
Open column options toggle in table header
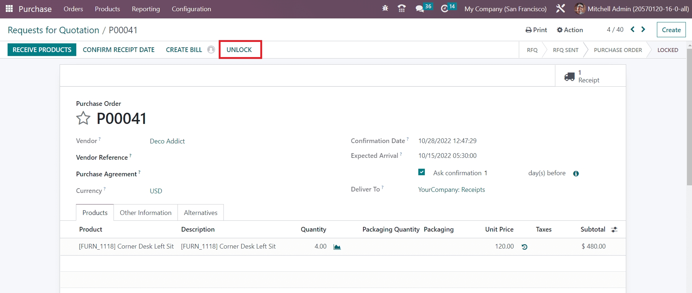coord(614,229)
